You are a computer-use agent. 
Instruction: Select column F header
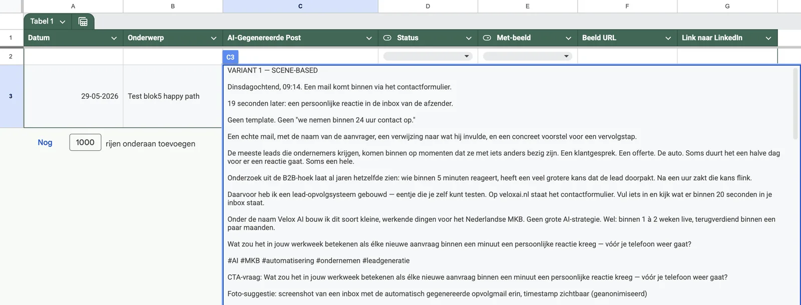(627, 6)
